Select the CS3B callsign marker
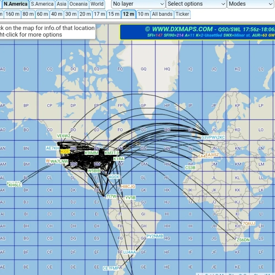Viewport: 275px width, 275px height. 190,167
